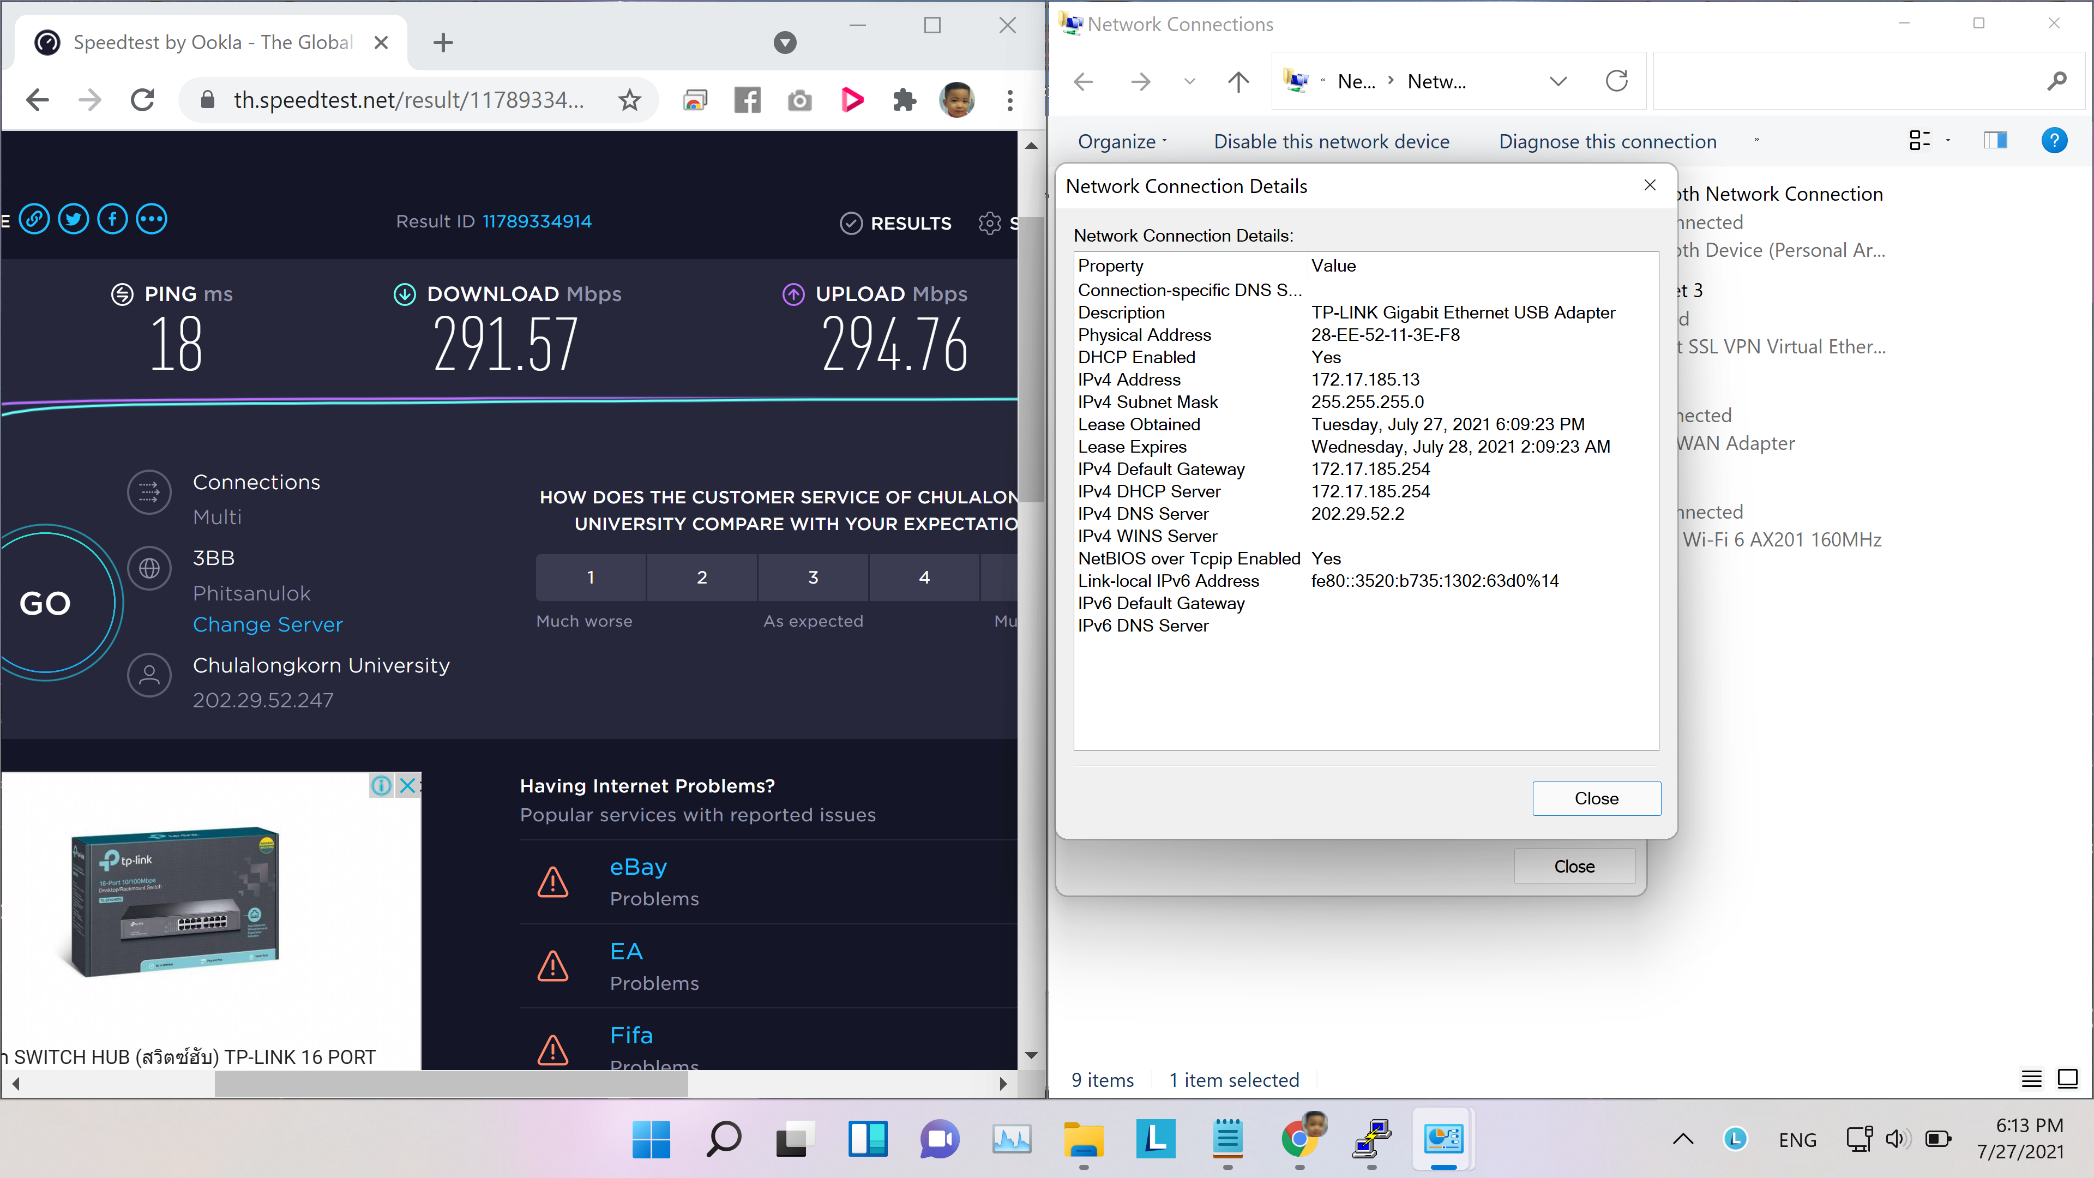2094x1178 pixels.
Task: Expand the change-view options arrow
Action: (x=1948, y=141)
